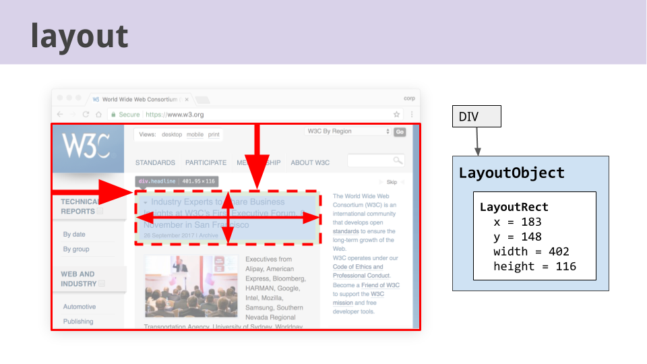This screenshot has width=647, height=364.
Task: Open the Automotive link
Action: pos(80,307)
